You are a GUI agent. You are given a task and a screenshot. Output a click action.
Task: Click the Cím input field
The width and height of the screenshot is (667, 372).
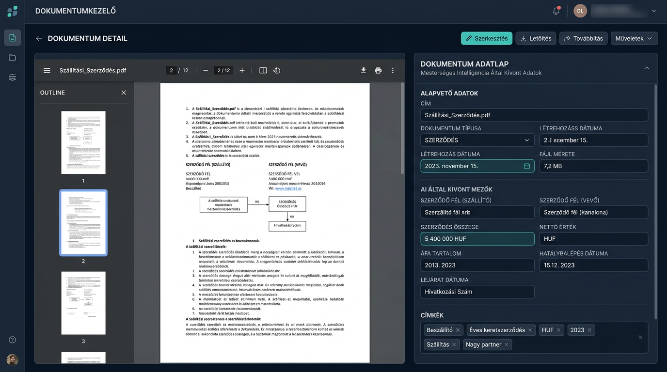tap(534, 115)
